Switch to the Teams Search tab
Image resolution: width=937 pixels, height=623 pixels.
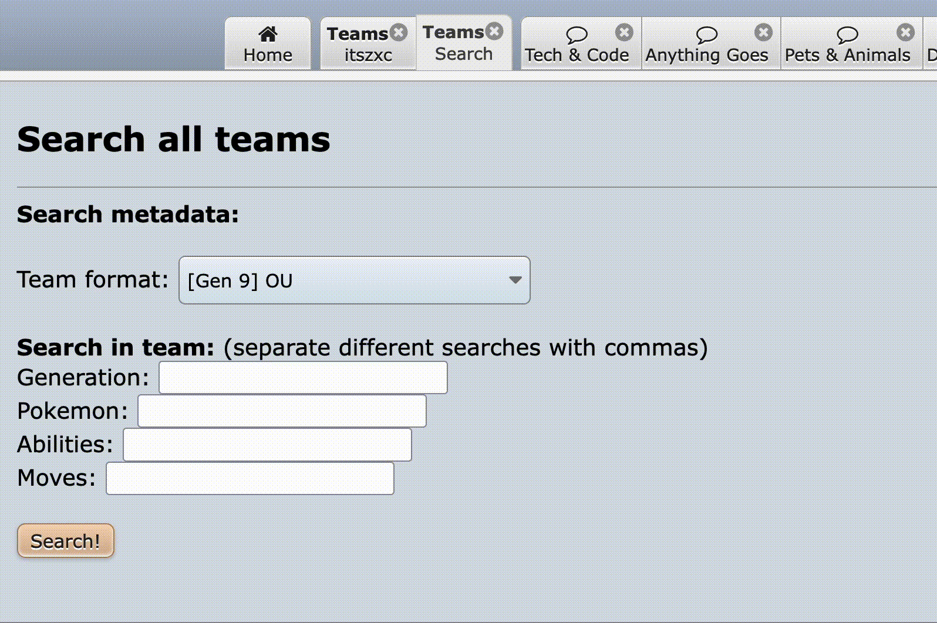pyautogui.click(x=464, y=43)
